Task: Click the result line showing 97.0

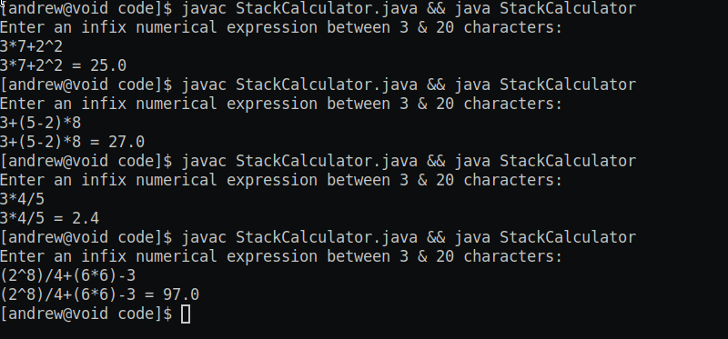Action: click(99, 295)
